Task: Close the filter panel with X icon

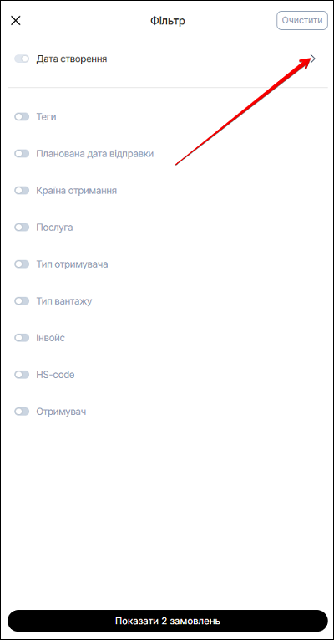Action: 16,21
